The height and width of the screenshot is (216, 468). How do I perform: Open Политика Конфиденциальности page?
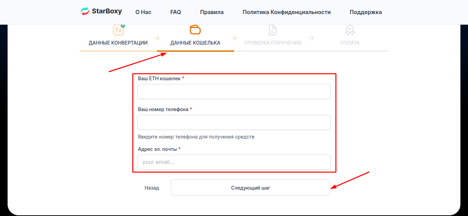point(286,12)
